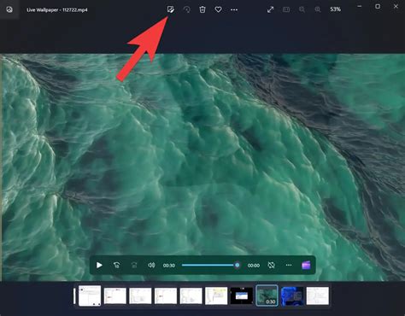
Task: Select the blue Windows wallpaper thumbnail
Action: [x=292, y=296]
